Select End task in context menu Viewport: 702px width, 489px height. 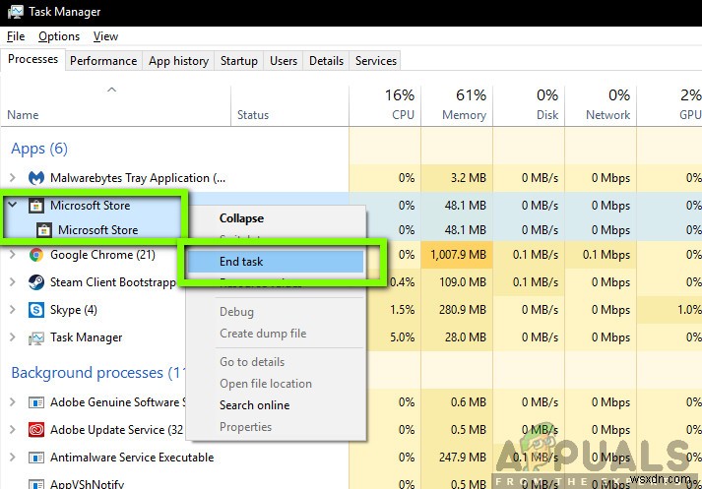click(x=241, y=262)
